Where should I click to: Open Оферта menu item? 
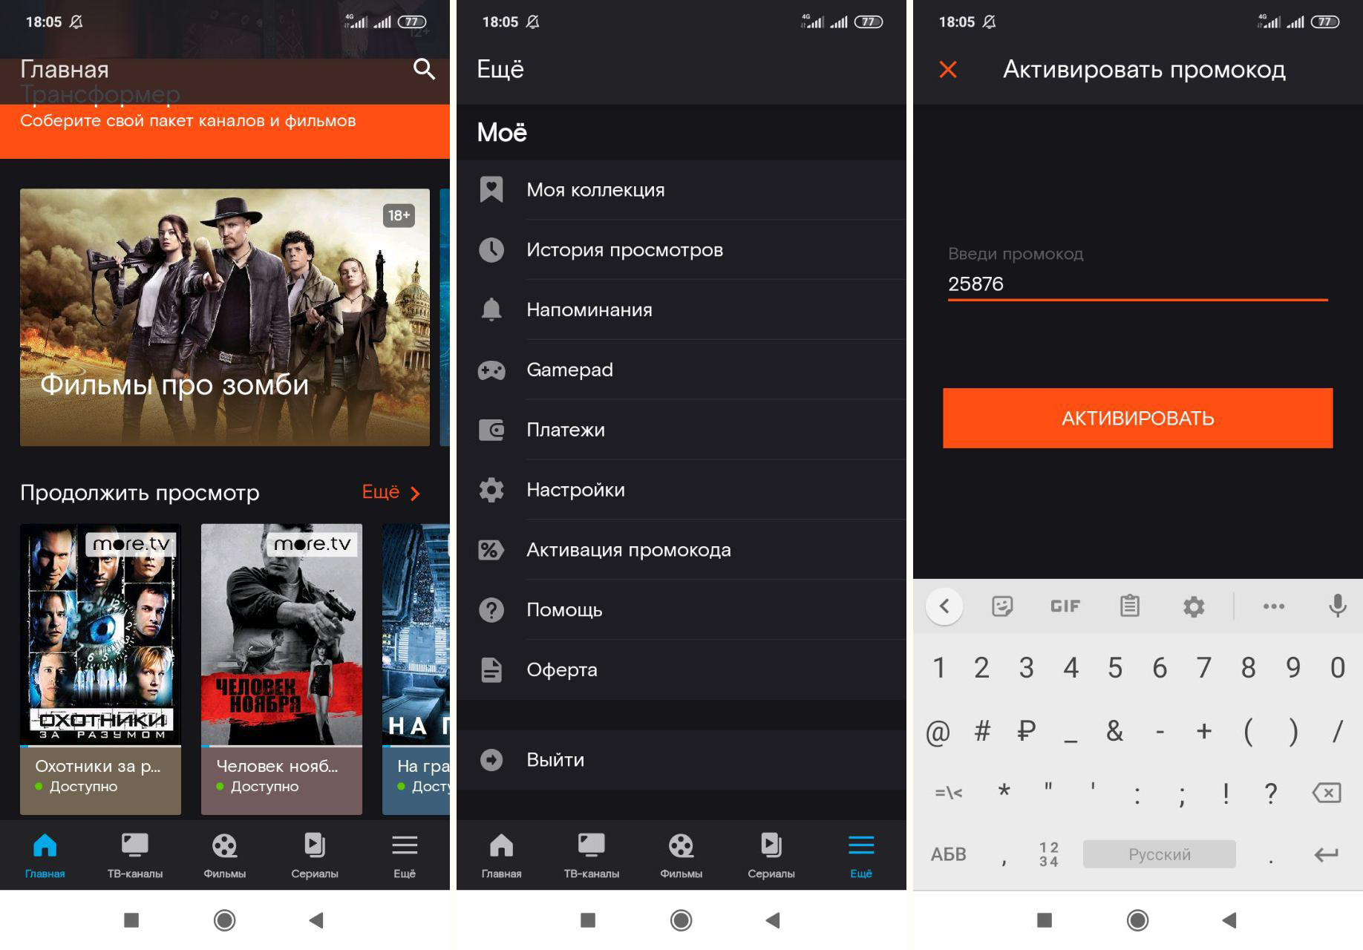pos(681,669)
